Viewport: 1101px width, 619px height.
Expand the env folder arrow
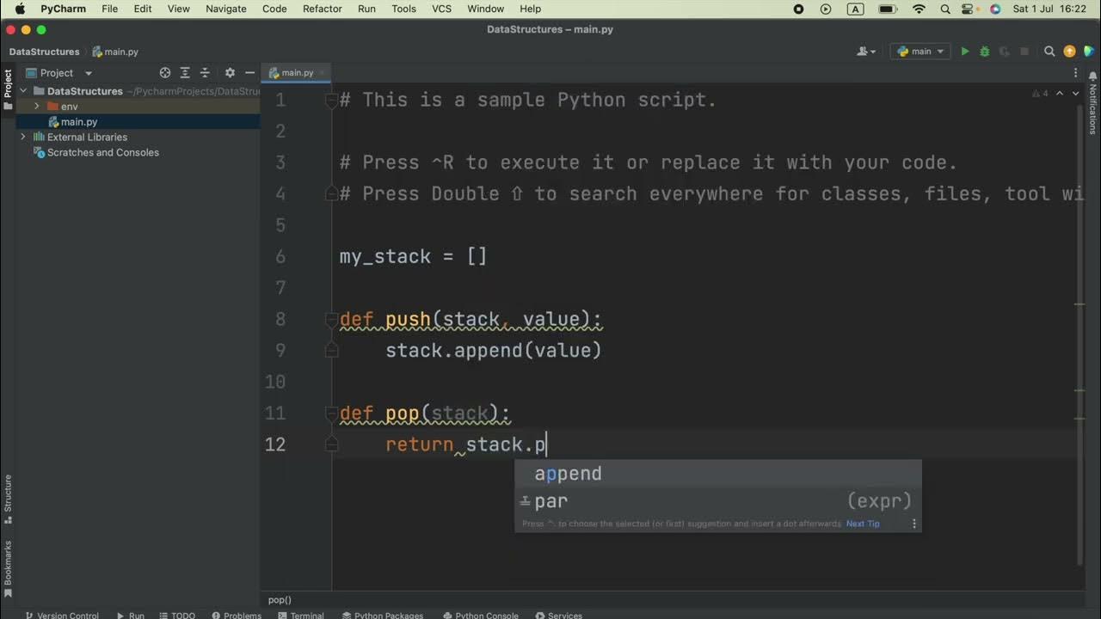pyautogui.click(x=37, y=107)
